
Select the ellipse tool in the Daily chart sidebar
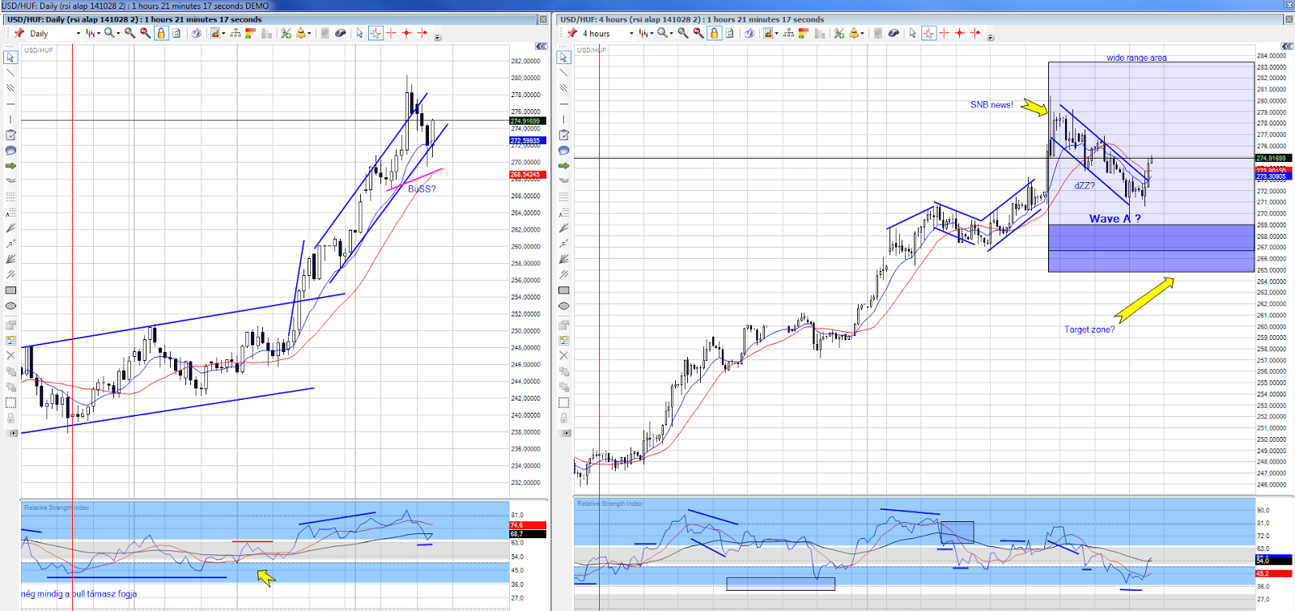pyautogui.click(x=11, y=306)
